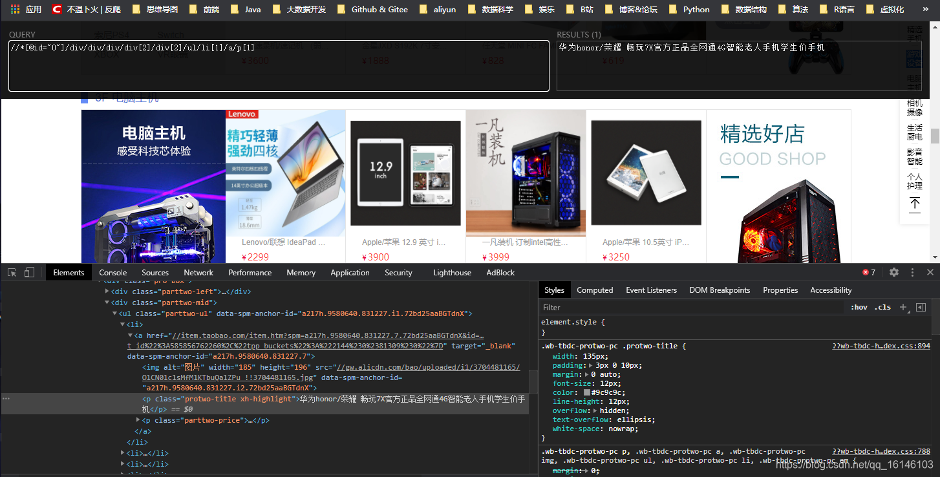
Task: Switch to the Elements tab
Action: [69, 272]
